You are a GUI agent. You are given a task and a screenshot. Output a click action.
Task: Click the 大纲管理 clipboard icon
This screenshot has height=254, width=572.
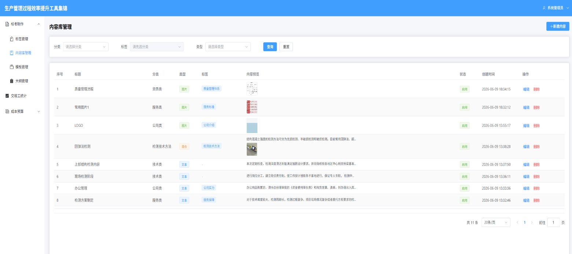(x=12, y=81)
